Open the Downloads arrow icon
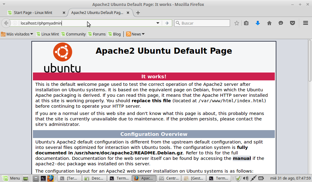This screenshot has height=182, width=312. [x=258, y=23]
